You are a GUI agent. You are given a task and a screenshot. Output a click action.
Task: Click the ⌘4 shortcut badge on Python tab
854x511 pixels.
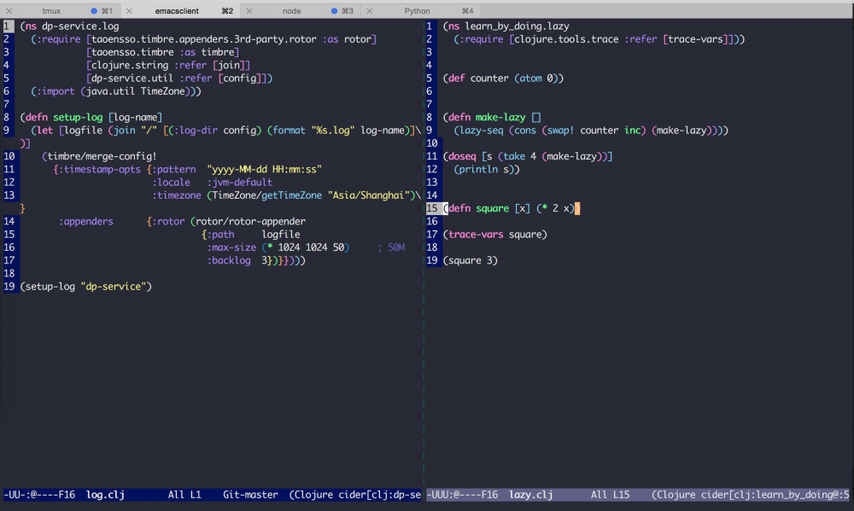pyautogui.click(x=468, y=9)
